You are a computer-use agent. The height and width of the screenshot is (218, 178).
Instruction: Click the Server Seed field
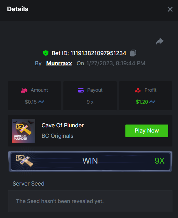point(90,201)
